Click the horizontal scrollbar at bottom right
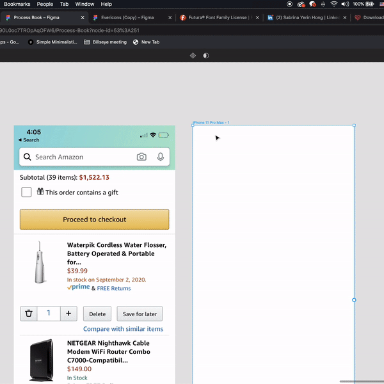This screenshot has height=384, width=384. (362, 381)
